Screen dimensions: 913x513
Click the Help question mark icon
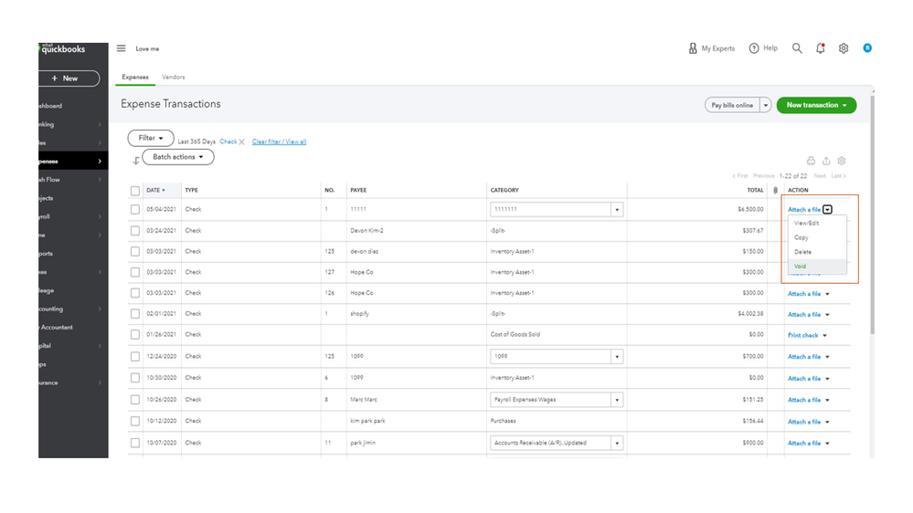pos(754,48)
